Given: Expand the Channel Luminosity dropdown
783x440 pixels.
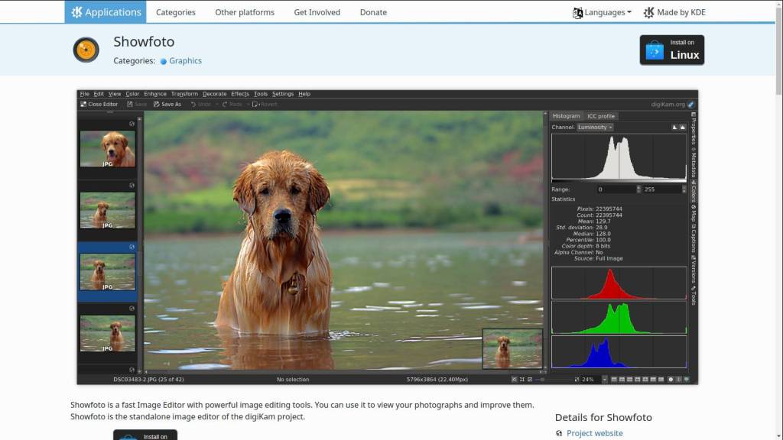Looking at the screenshot, I should (x=595, y=128).
